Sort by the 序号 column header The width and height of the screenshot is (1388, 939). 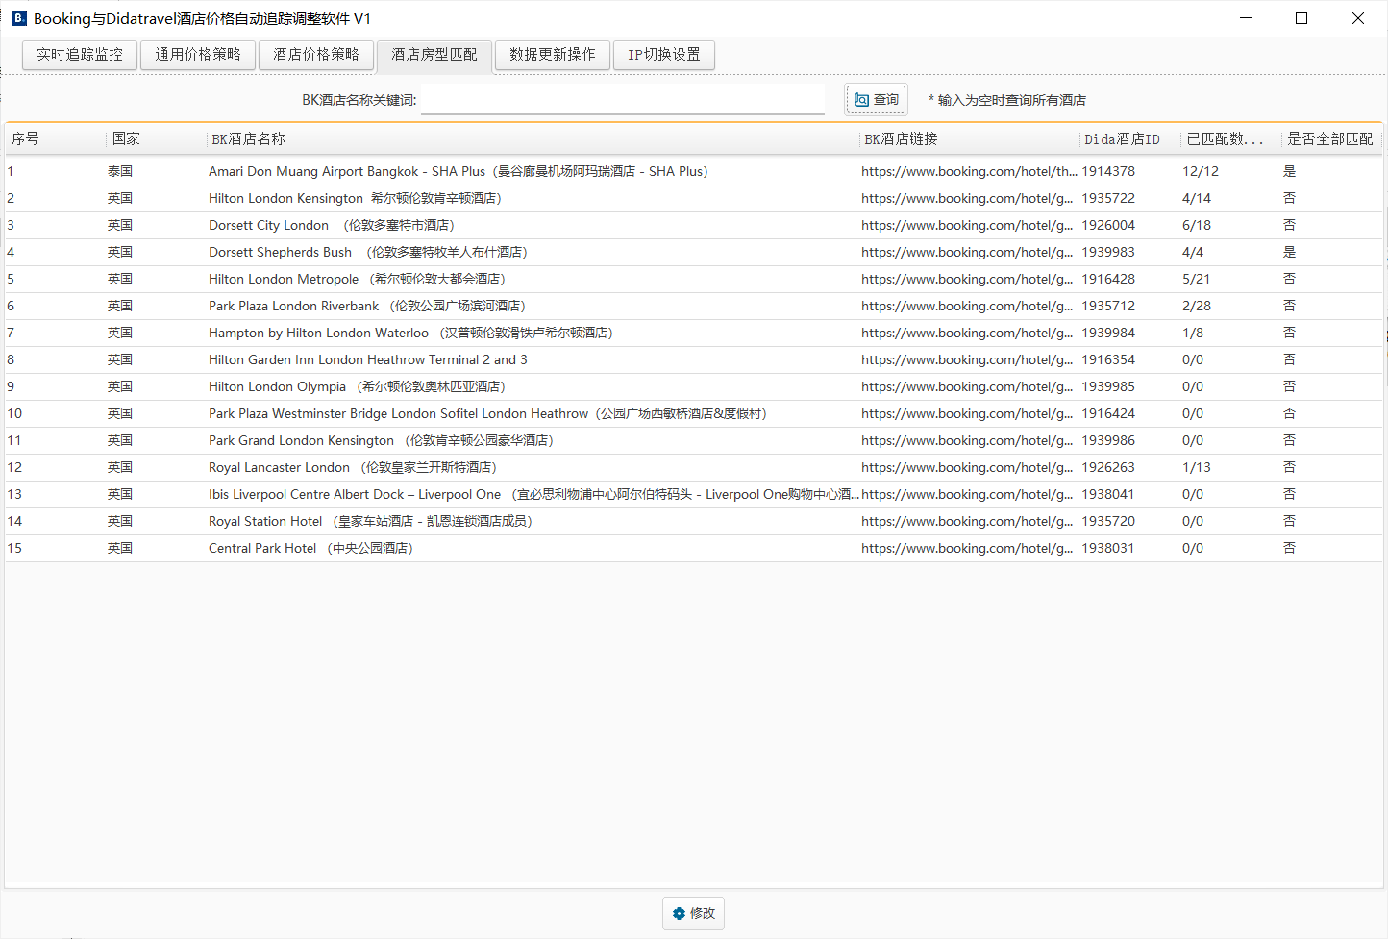56,139
